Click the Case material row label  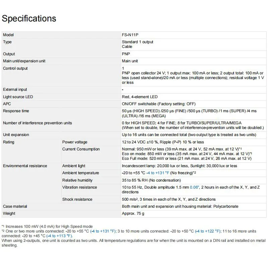(15, 206)
